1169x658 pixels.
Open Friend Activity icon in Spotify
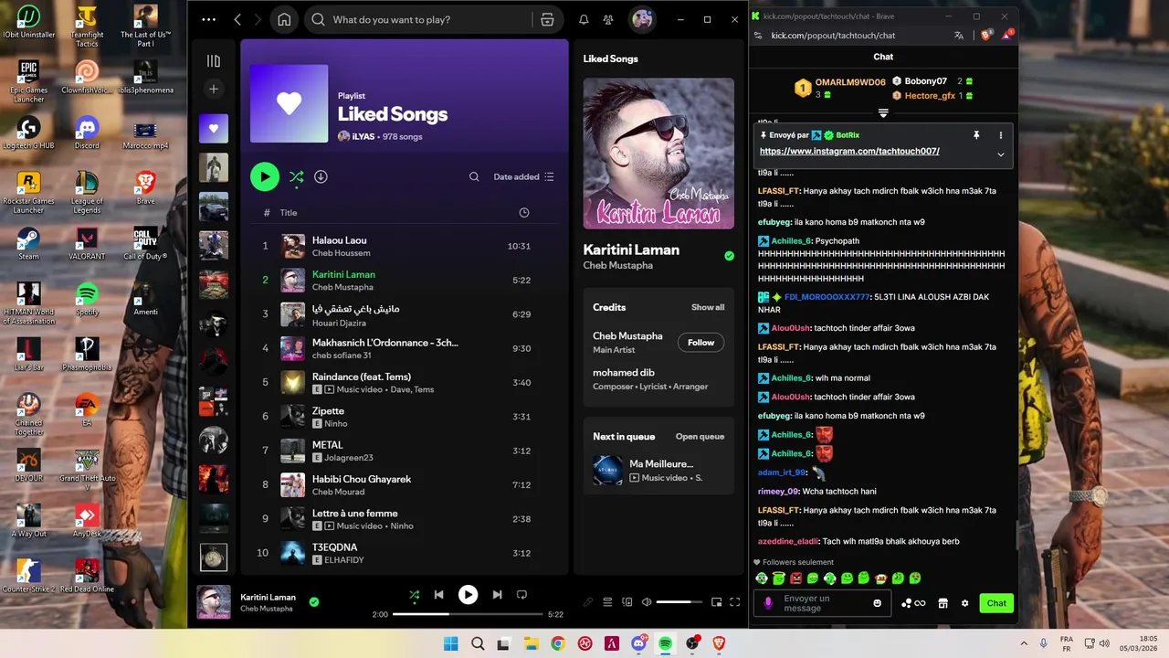(608, 19)
